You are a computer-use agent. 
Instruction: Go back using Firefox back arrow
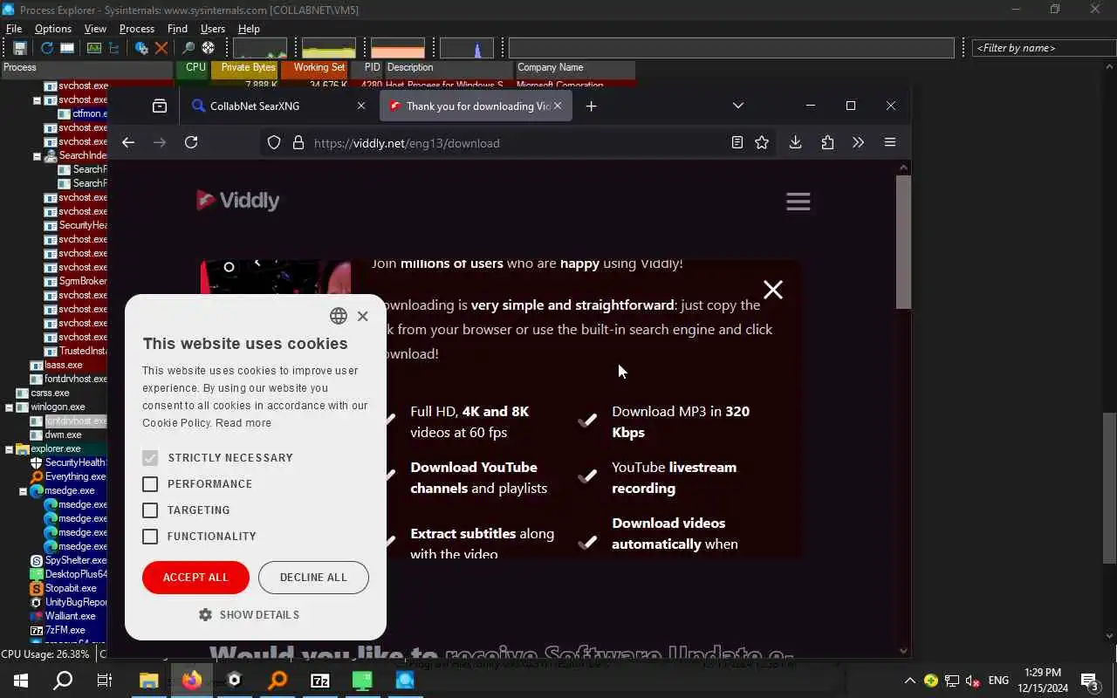(x=128, y=142)
